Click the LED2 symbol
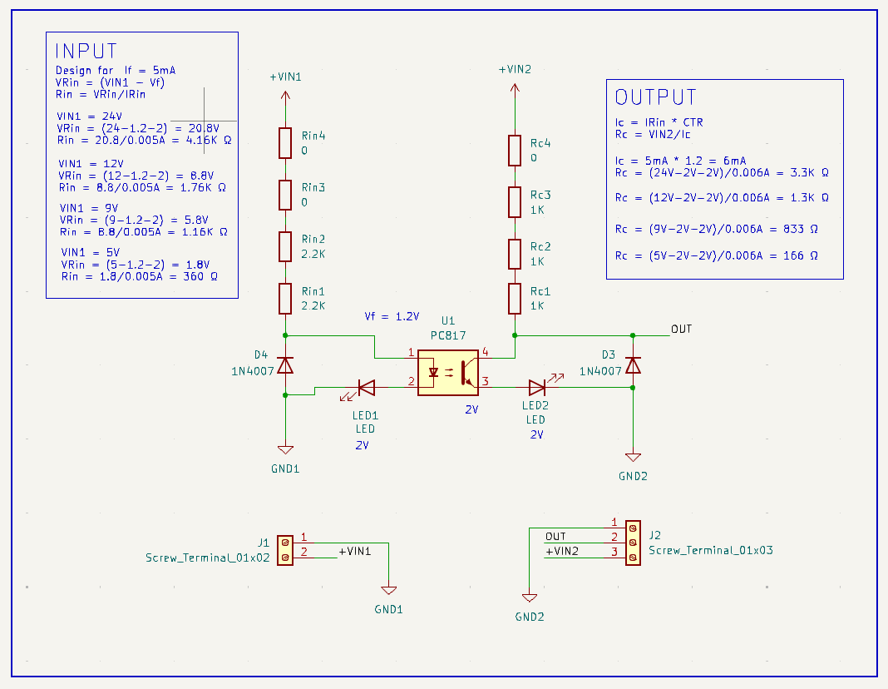The height and width of the screenshot is (689, 888). click(537, 388)
